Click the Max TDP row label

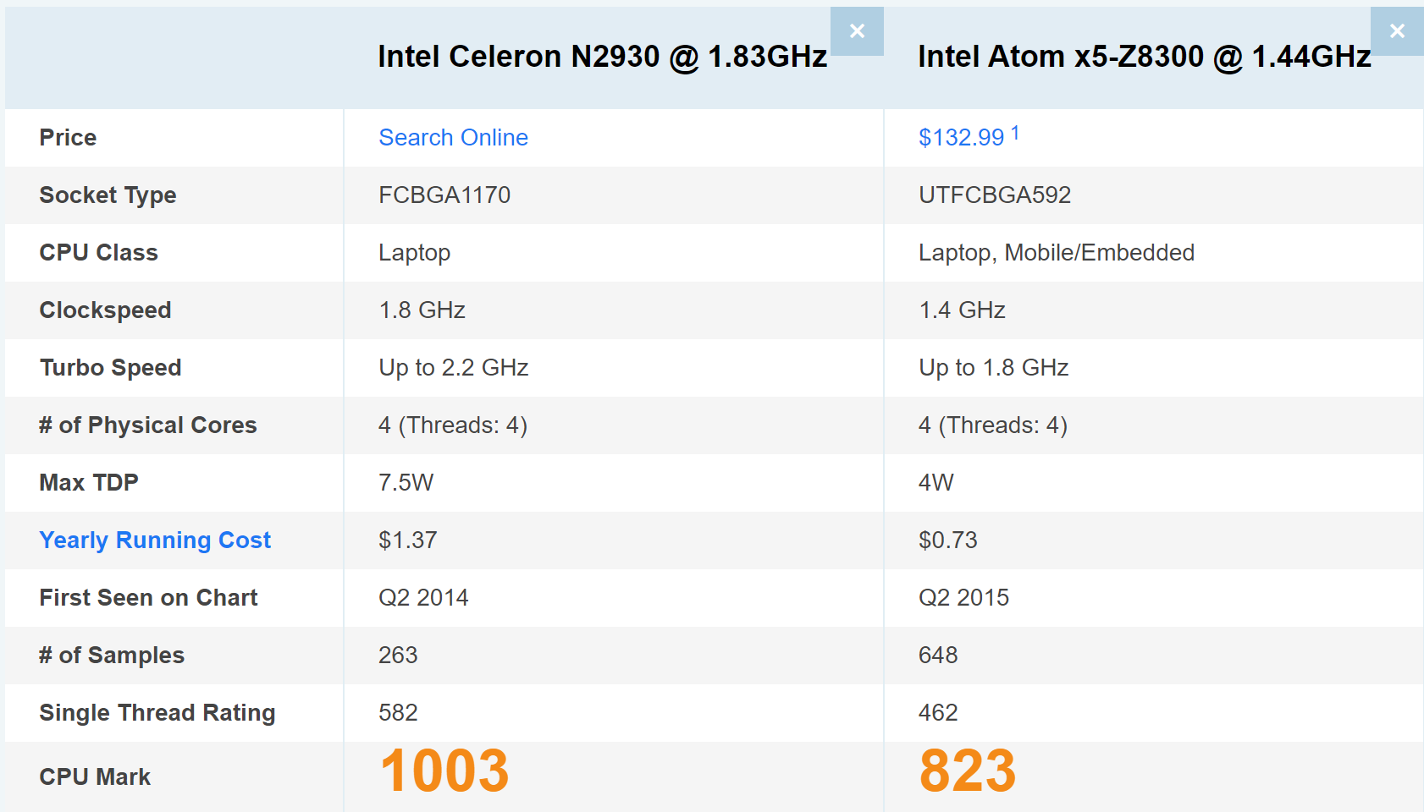pyautogui.click(x=89, y=482)
